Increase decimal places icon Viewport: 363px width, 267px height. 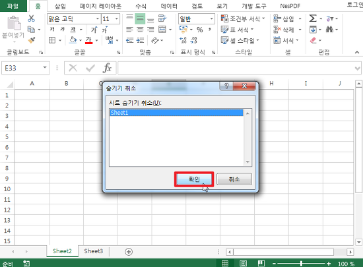(183, 40)
